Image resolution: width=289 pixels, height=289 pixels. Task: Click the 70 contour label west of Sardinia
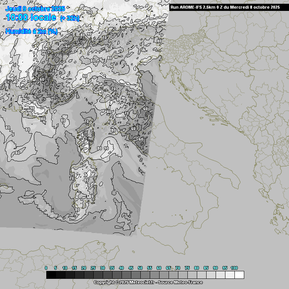[x=71, y=178]
